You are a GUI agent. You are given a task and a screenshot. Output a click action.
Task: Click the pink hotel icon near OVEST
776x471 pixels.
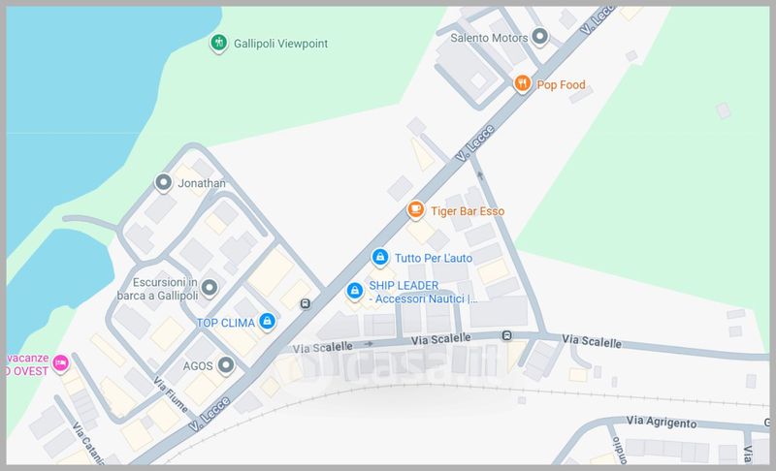point(60,363)
